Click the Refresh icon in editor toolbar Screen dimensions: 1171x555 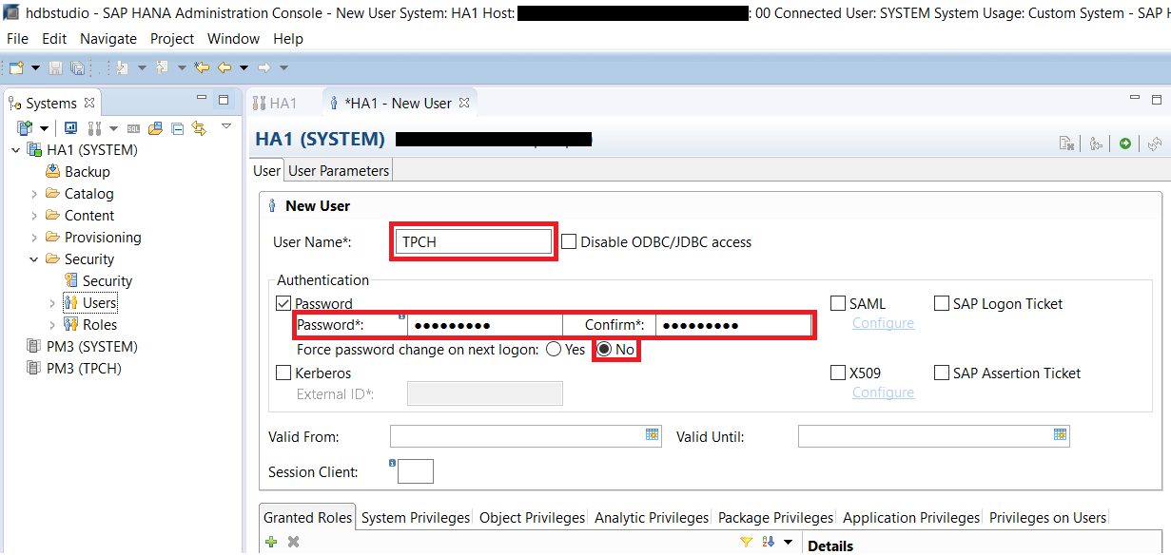1155,144
